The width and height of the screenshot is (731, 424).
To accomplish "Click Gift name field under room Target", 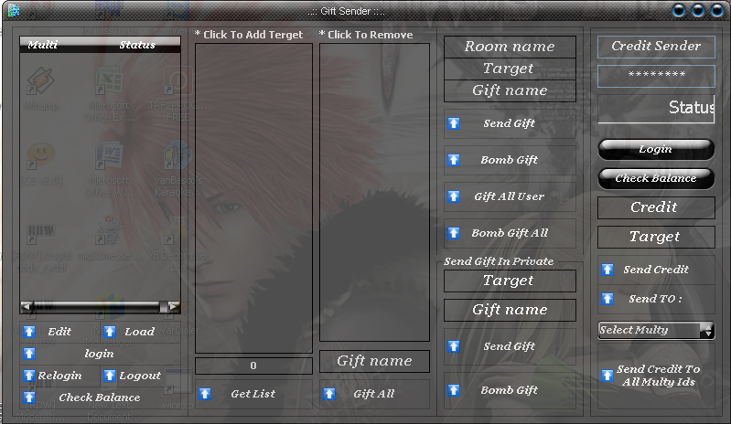I will click(510, 90).
